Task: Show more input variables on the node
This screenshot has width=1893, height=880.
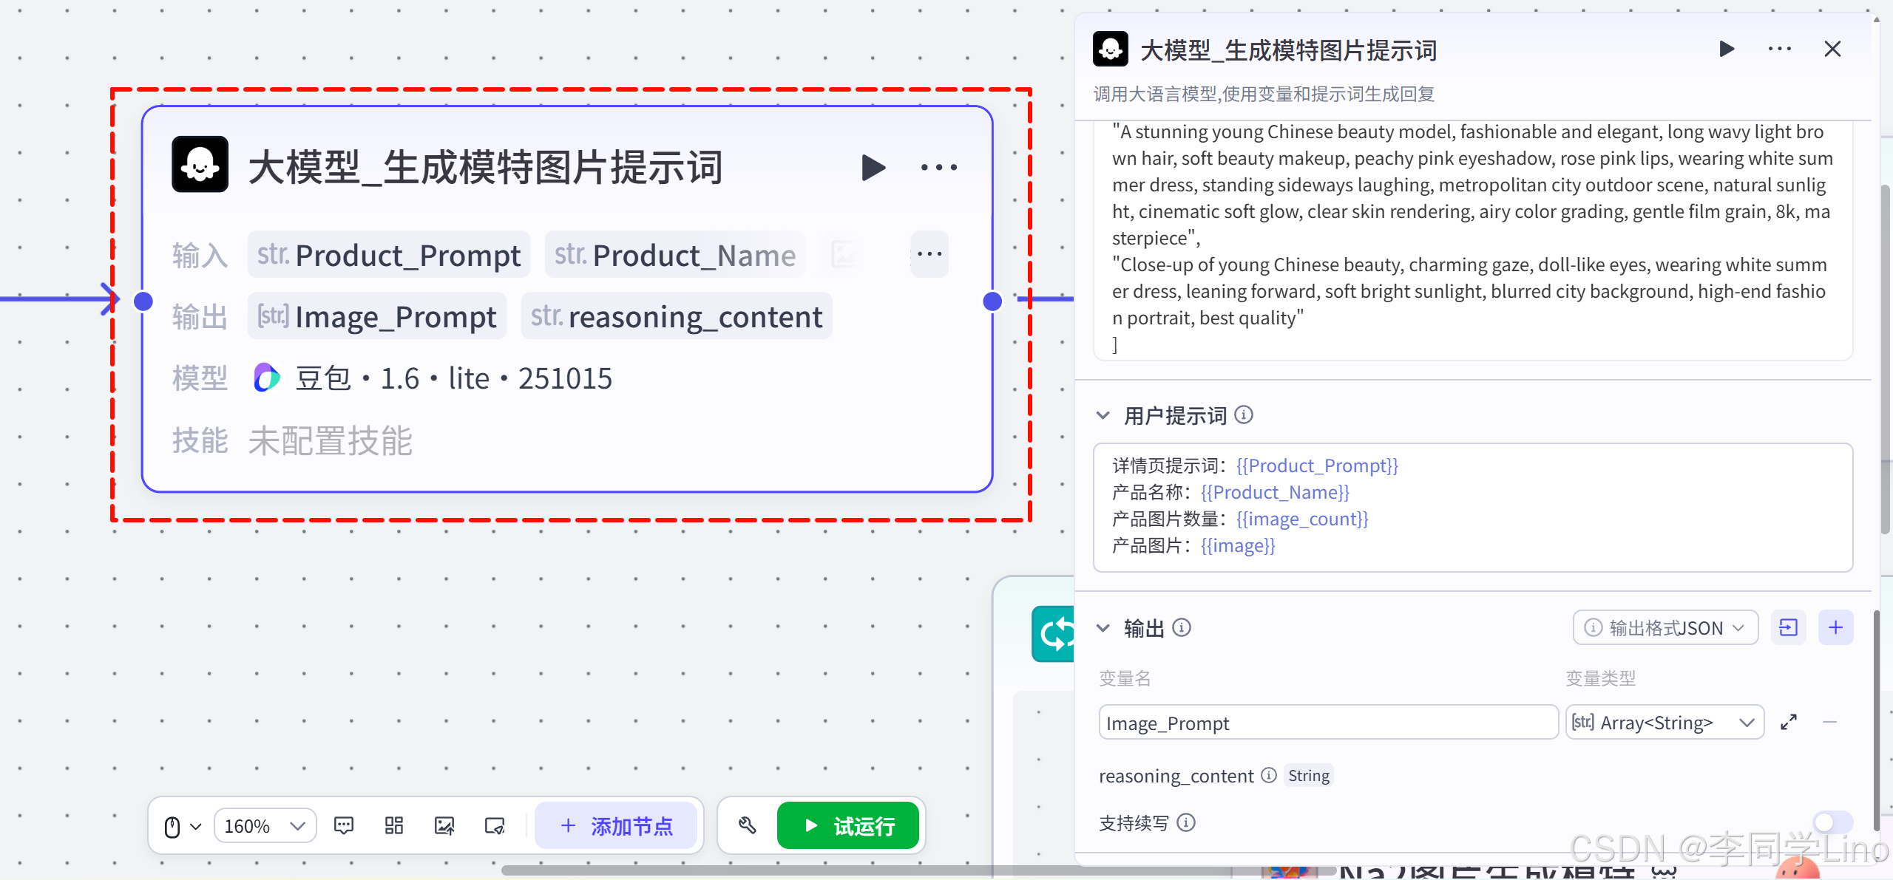Action: (x=929, y=254)
